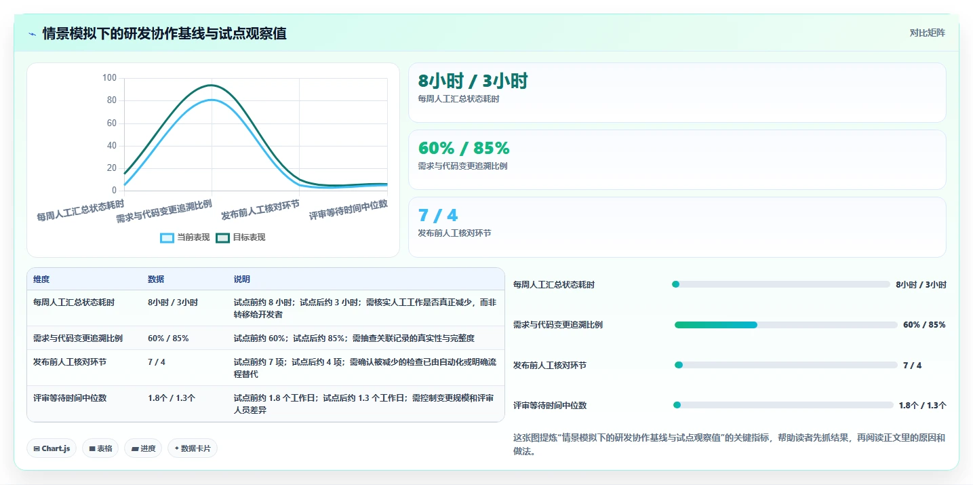Toggle the 当前表现 legend color box
The height and width of the screenshot is (485, 973).
tap(167, 237)
